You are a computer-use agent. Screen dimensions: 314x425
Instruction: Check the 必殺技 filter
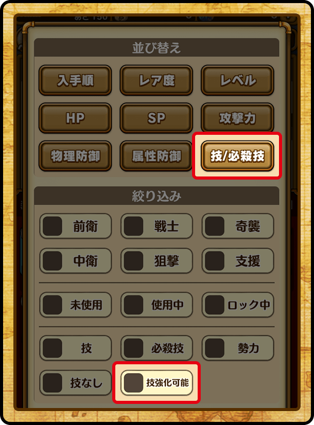[156, 348]
